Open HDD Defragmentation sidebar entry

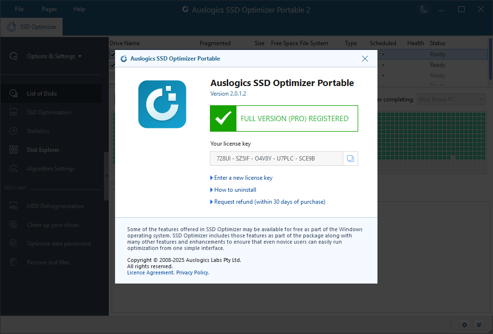(x=51, y=206)
